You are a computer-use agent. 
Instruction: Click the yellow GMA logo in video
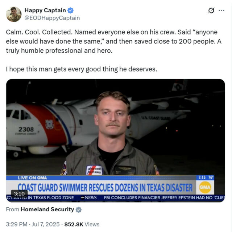point(205,187)
